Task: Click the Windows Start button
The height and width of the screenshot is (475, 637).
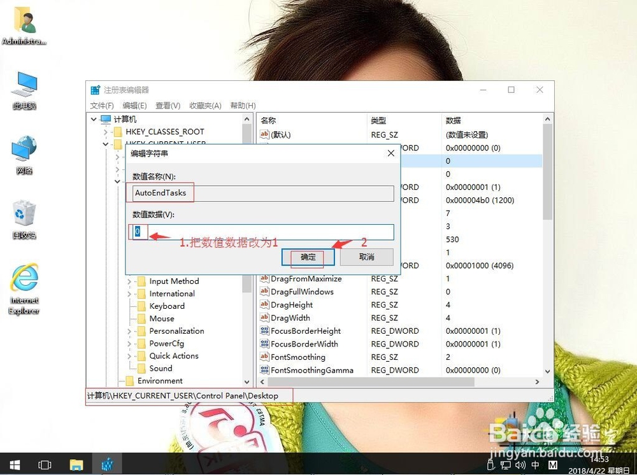Action: click(x=15, y=464)
